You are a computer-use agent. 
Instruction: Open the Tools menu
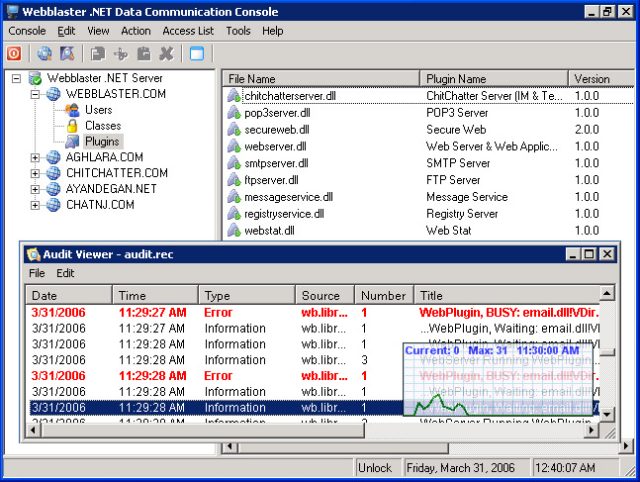click(x=238, y=31)
